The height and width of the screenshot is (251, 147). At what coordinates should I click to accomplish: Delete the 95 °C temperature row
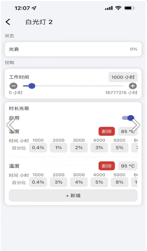(x=106, y=166)
